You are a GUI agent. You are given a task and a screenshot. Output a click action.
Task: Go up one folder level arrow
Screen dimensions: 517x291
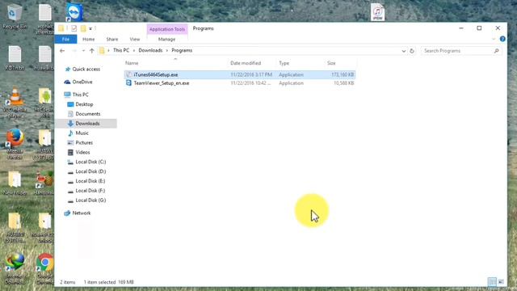pyautogui.click(x=91, y=51)
